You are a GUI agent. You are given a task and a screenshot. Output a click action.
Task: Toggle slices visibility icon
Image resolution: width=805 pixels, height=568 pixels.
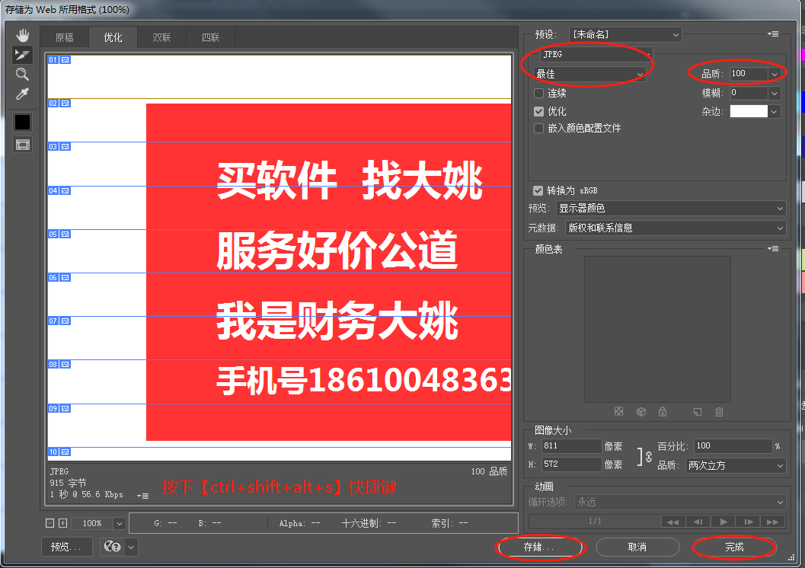point(22,145)
